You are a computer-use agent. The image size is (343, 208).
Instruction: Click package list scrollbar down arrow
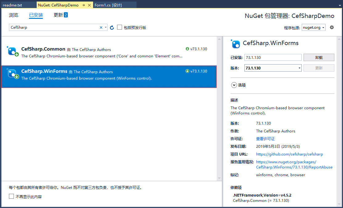219,178
